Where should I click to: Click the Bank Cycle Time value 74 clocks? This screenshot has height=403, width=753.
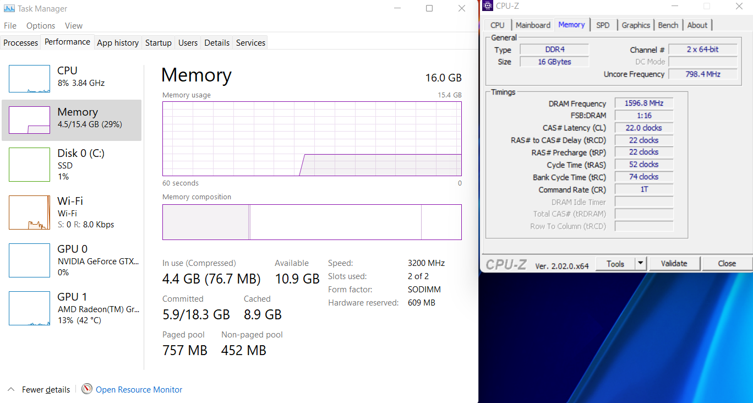coord(643,177)
